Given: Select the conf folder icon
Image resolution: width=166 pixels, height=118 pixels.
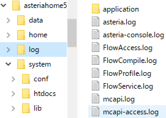Looking at the screenshot, I should (26, 79).
